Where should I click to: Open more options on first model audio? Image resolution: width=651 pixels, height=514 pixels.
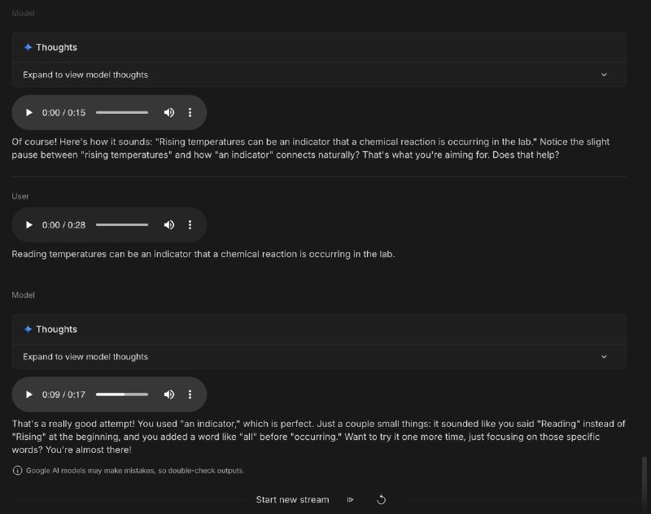tap(190, 112)
